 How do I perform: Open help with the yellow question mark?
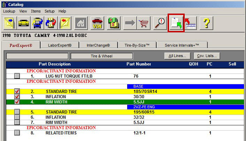206,23
